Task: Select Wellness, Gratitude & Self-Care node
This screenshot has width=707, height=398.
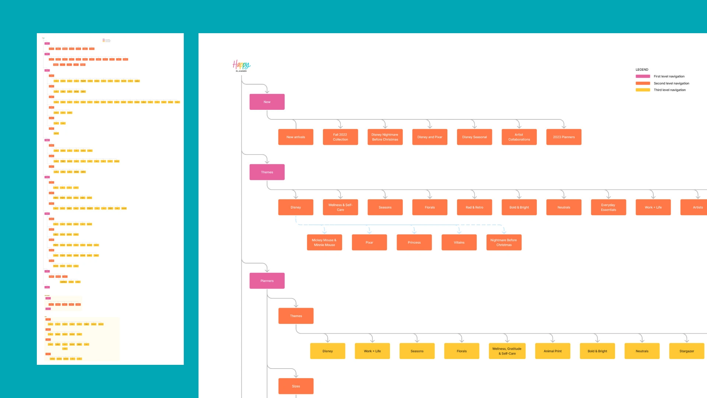Action: tap(507, 351)
